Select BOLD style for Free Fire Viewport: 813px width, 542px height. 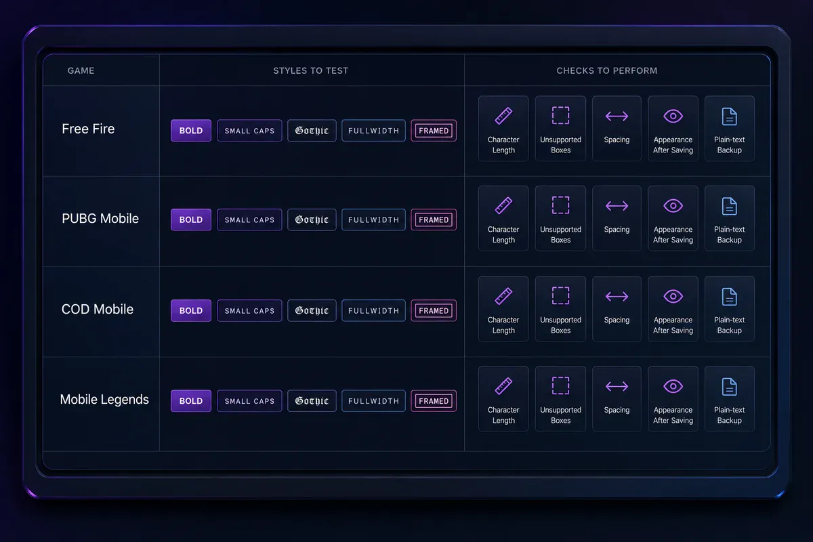point(191,131)
